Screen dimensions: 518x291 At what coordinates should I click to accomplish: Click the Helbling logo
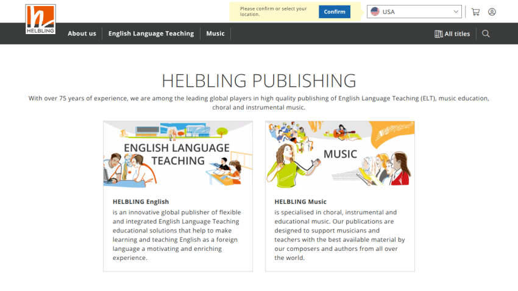pyautogui.click(x=40, y=19)
